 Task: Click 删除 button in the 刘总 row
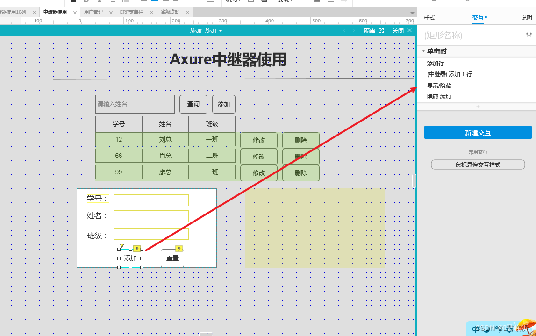pos(301,140)
